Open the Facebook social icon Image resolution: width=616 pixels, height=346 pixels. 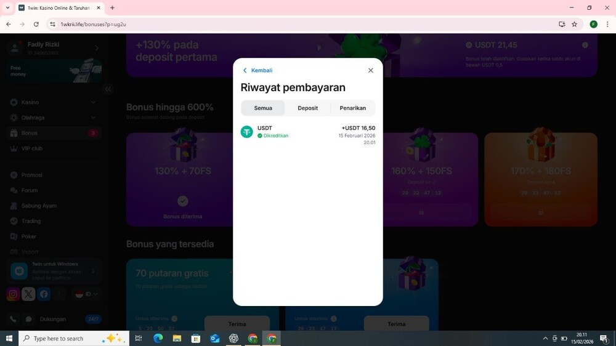point(44,294)
